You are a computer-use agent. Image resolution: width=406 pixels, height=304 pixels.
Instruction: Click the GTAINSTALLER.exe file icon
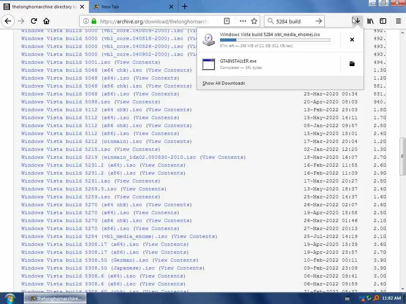tap(209, 64)
